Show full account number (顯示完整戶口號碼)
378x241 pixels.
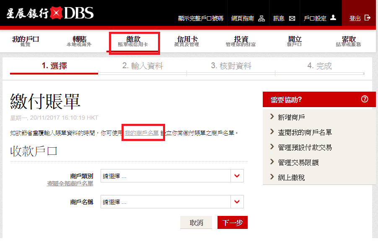click(200, 18)
